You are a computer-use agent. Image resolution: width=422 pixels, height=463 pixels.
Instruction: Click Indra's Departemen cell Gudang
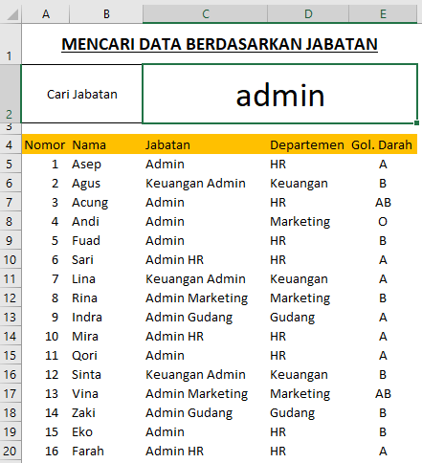[308, 317]
